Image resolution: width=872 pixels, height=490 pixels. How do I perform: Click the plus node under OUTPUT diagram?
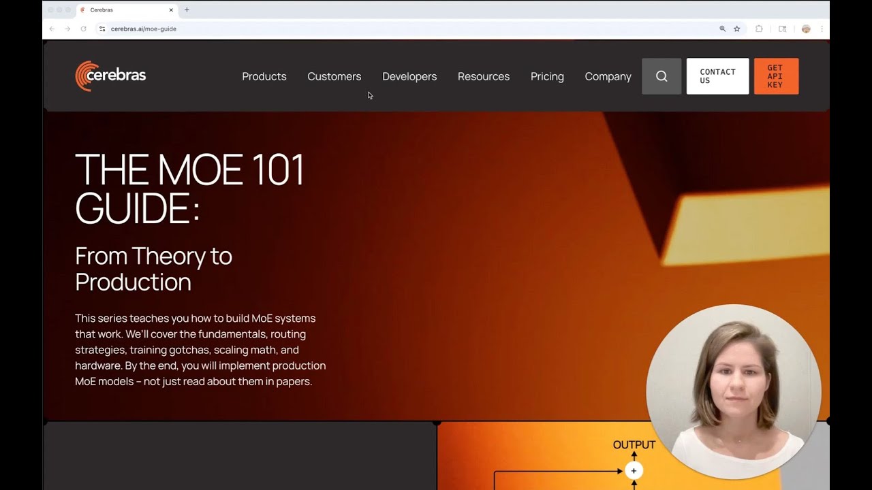point(634,470)
